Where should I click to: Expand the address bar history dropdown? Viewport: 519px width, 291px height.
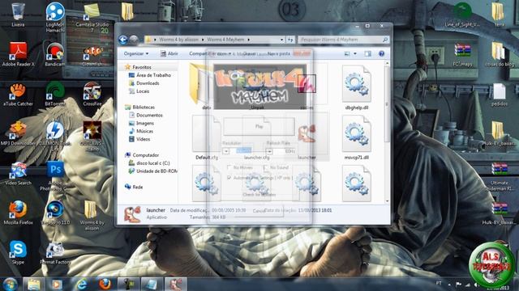click(281, 40)
